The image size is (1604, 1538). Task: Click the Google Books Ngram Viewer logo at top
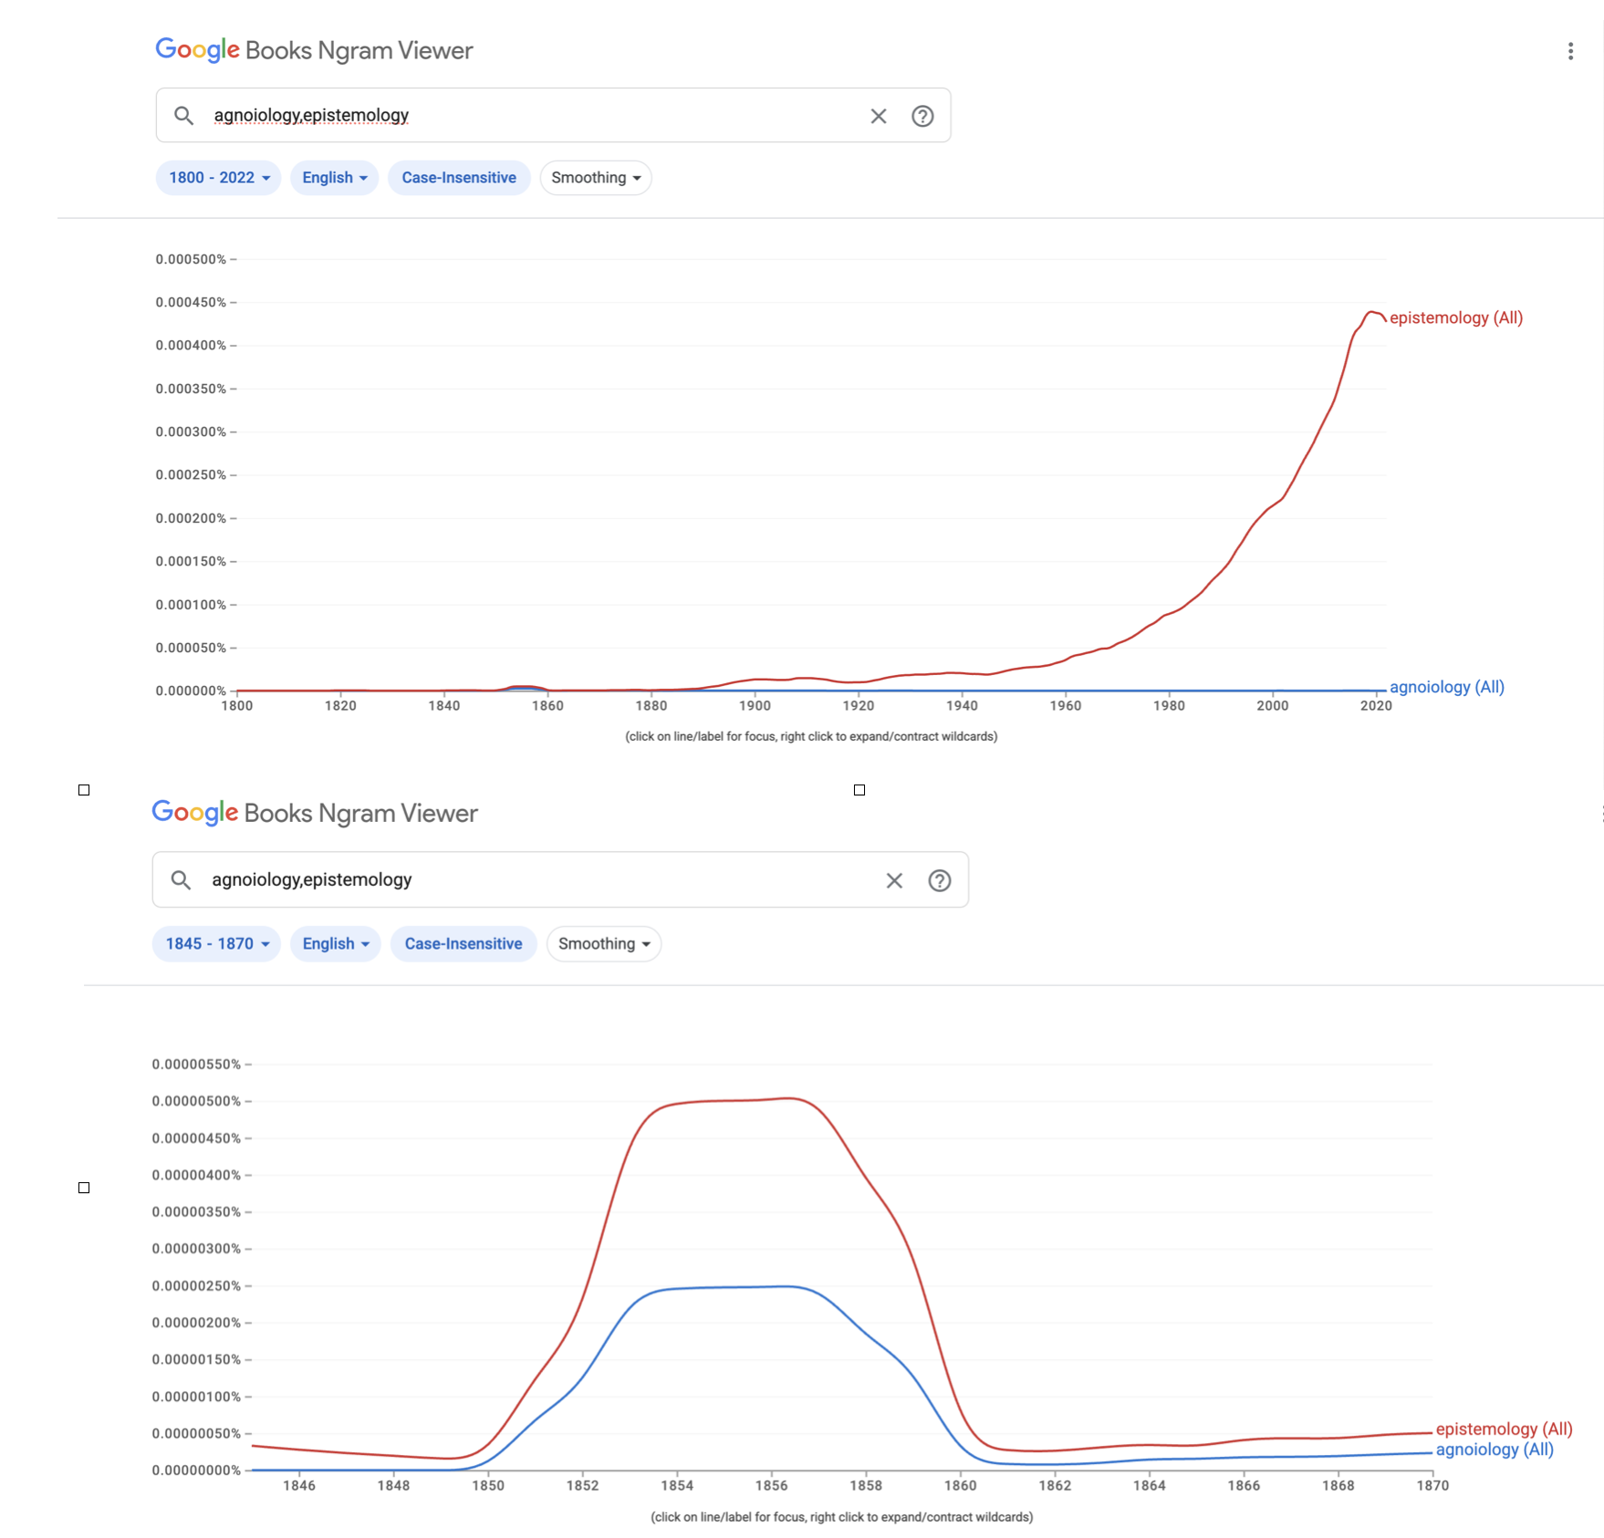pyautogui.click(x=314, y=50)
